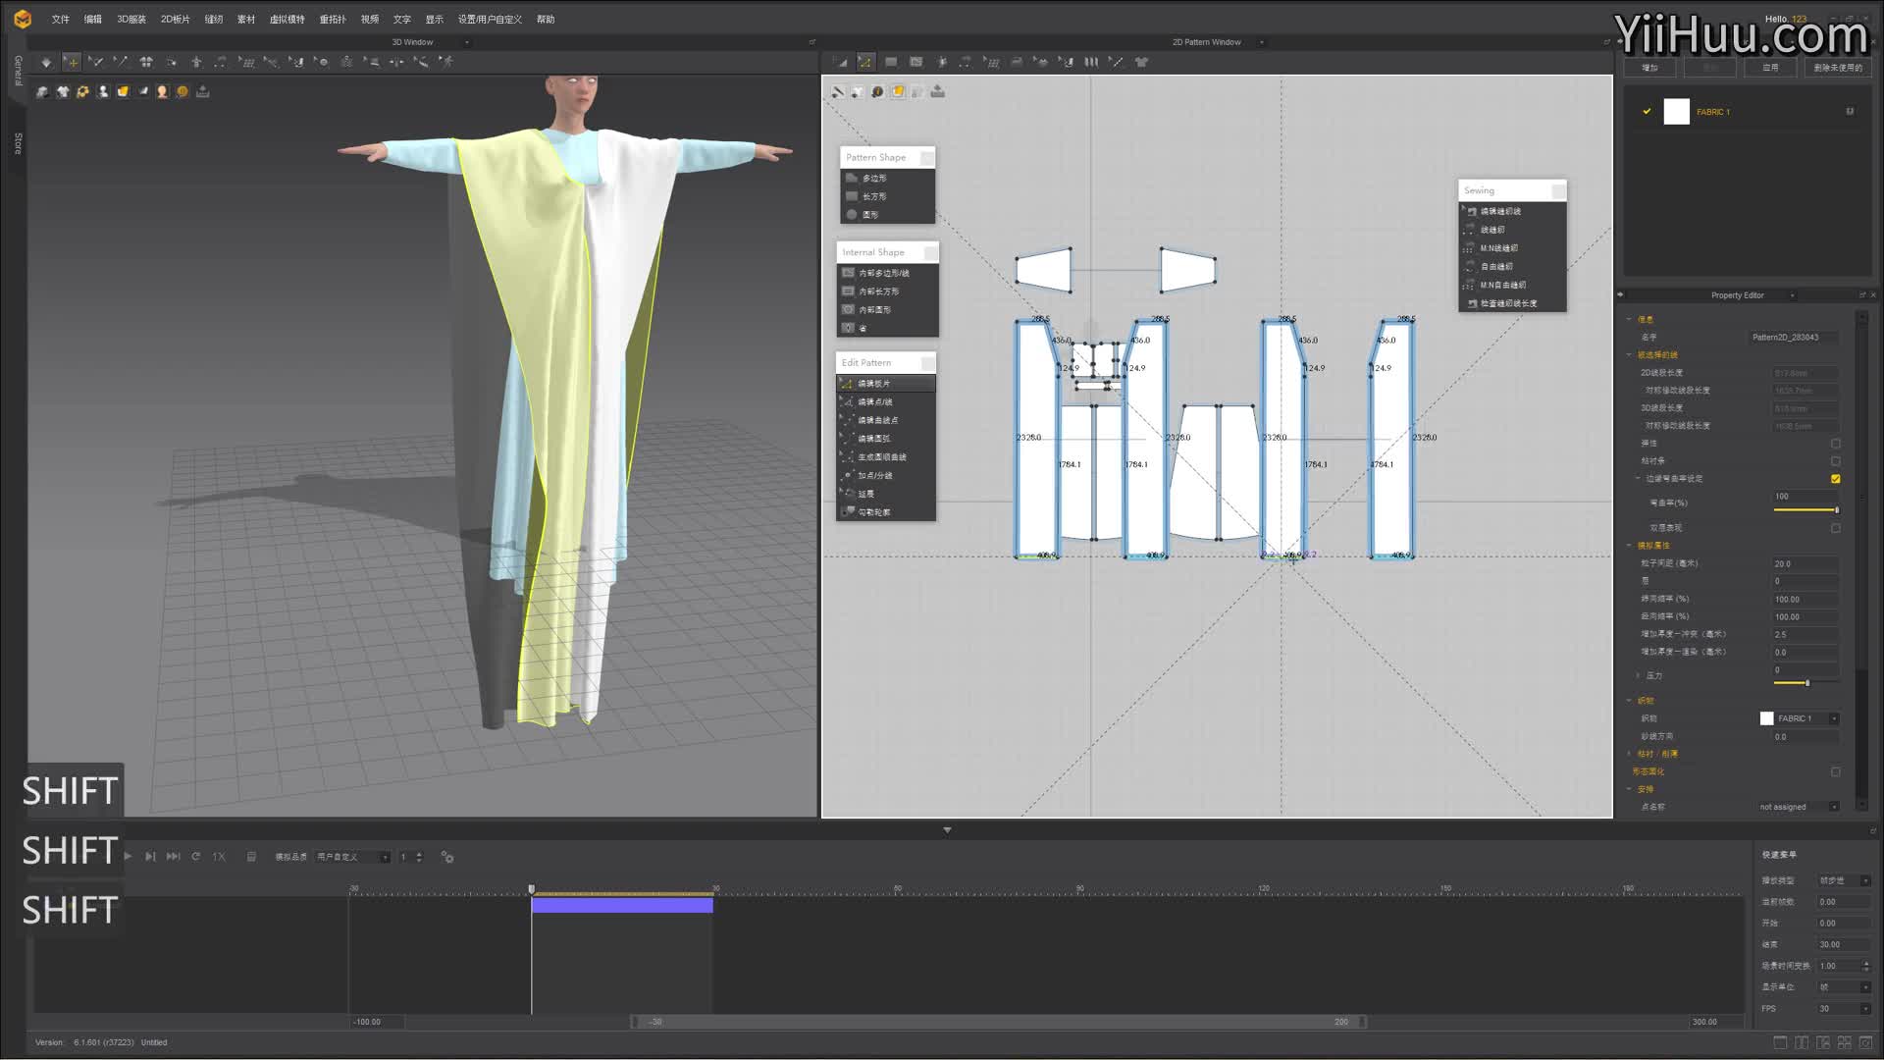Image resolution: width=1884 pixels, height=1060 pixels.
Task: Click the 删除未使用的 button
Action: click(x=1837, y=68)
